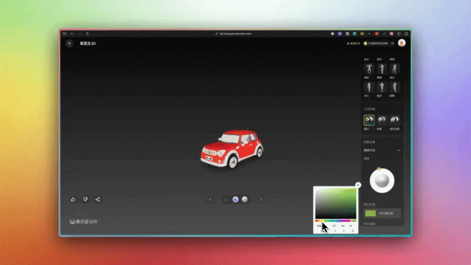
Task: Select the last pose thumbnail in second row
Action: point(394,87)
